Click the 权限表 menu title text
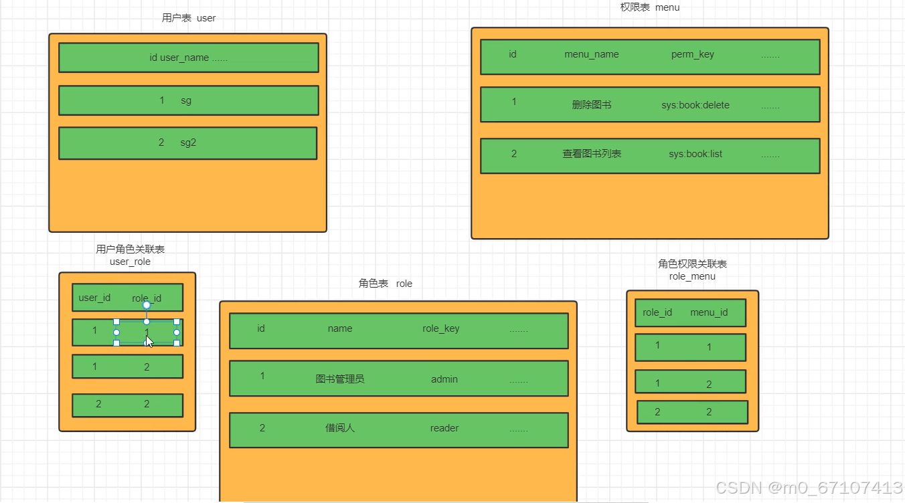 click(650, 7)
